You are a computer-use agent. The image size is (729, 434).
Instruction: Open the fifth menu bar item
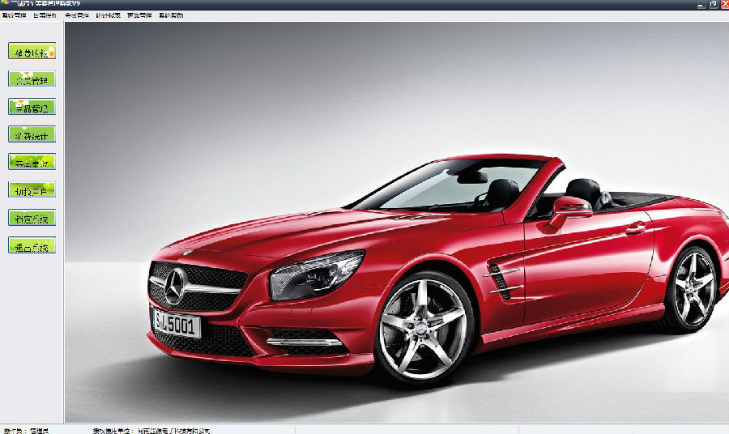point(139,15)
